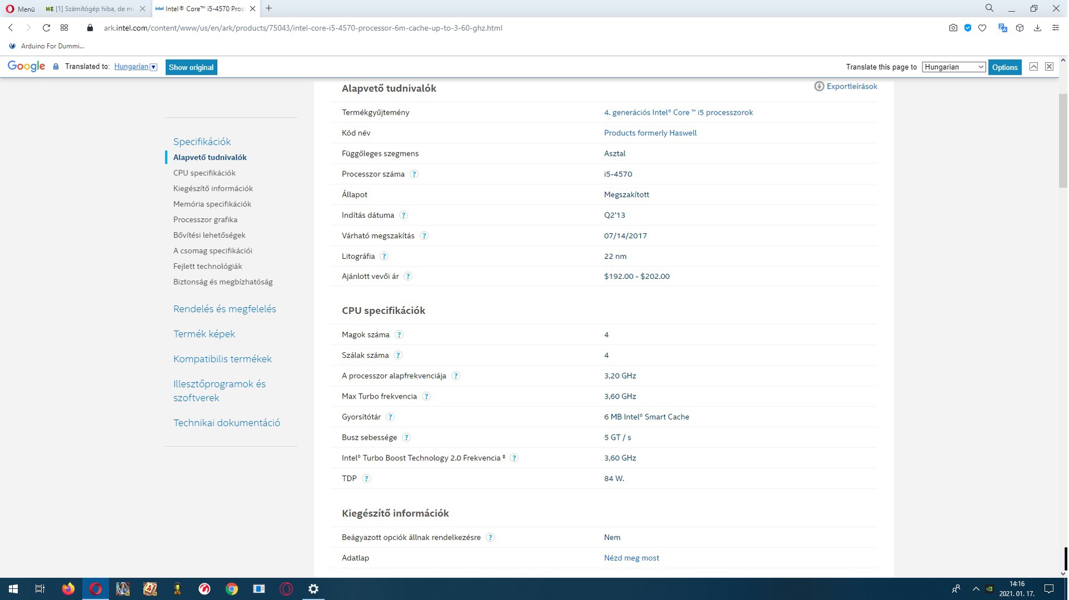The width and height of the screenshot is (1069, 600).
Task: Open Settings gear in the taskbar
Action: pyautogui.click(x=313, y=589)
